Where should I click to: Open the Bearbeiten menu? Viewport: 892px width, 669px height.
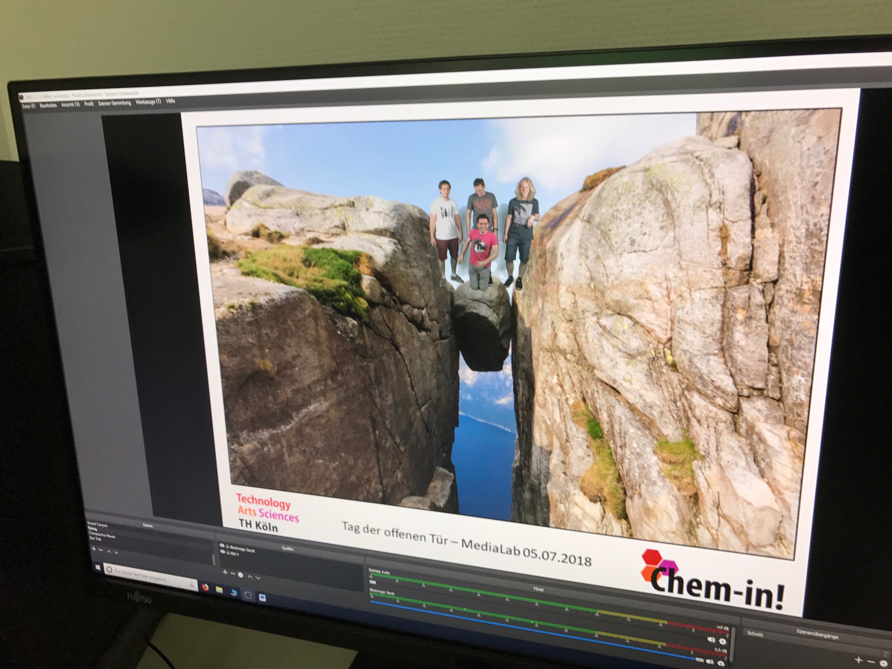coord(48,105)
